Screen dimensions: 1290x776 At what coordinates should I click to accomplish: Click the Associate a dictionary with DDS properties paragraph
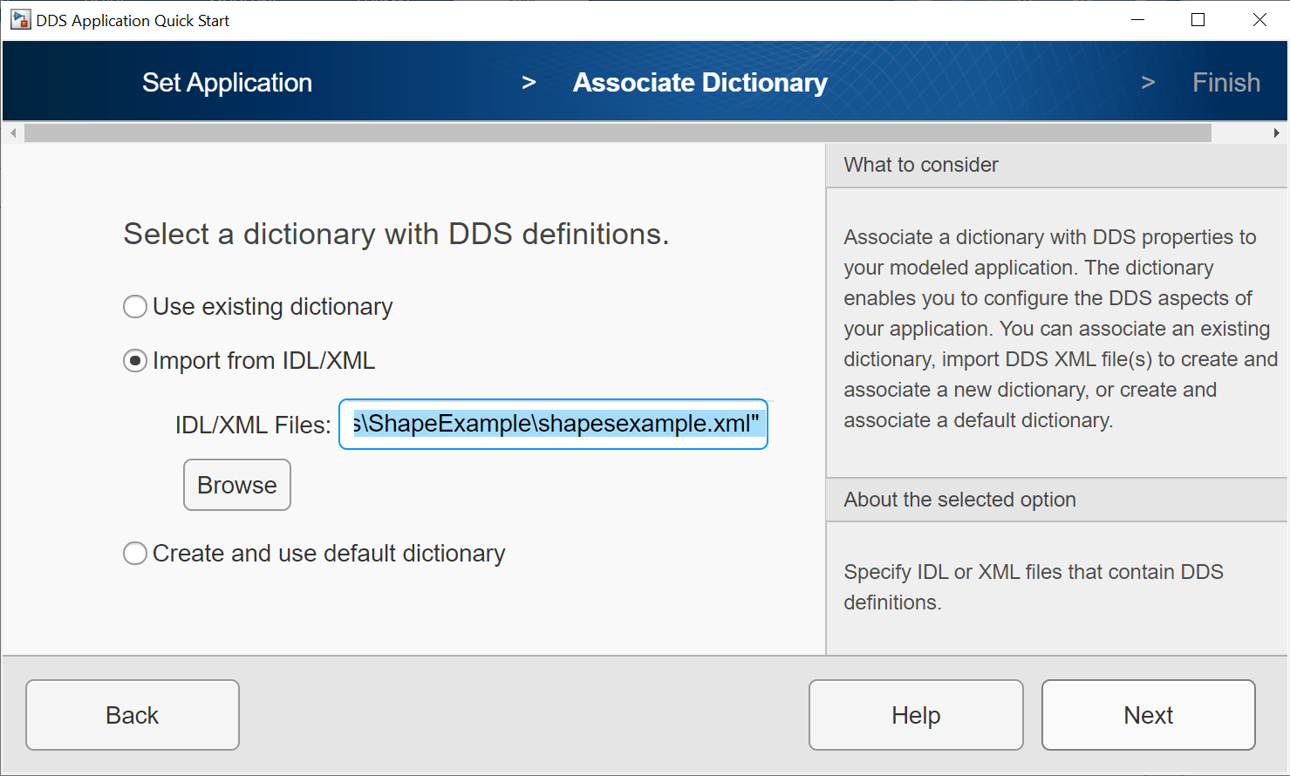coord(1061,329)
